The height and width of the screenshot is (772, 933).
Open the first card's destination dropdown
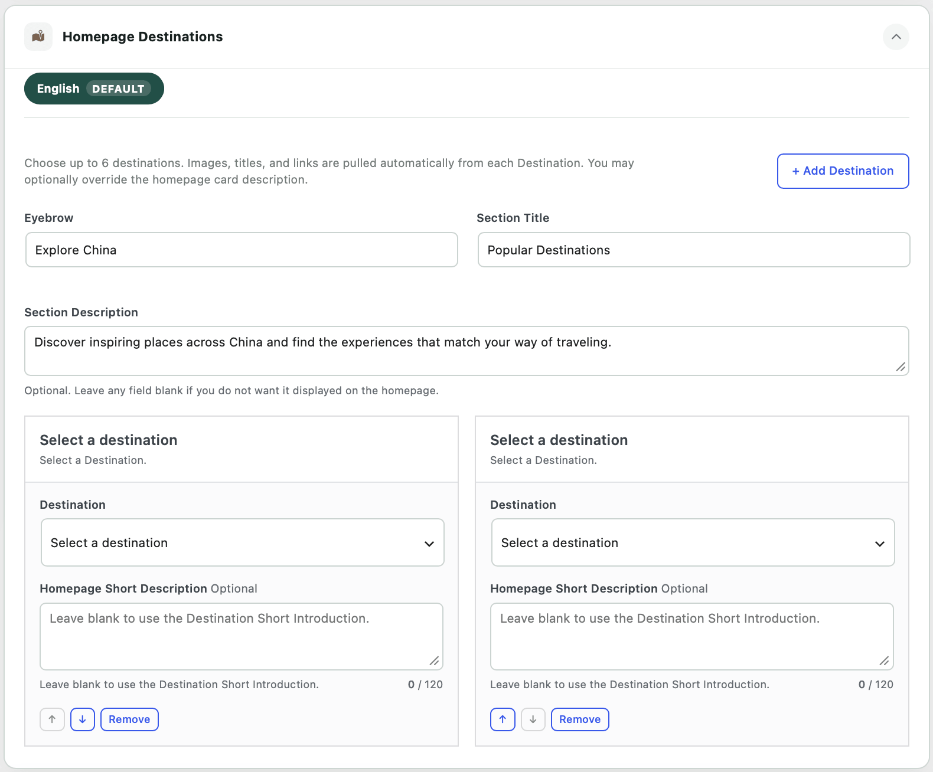[242, 542]
